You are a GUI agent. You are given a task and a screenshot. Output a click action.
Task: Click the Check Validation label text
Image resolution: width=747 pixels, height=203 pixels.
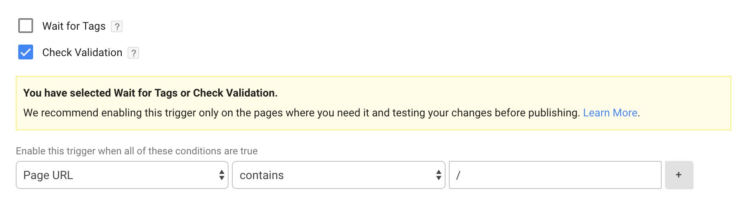pyautogui.click(x=82, y=52)
